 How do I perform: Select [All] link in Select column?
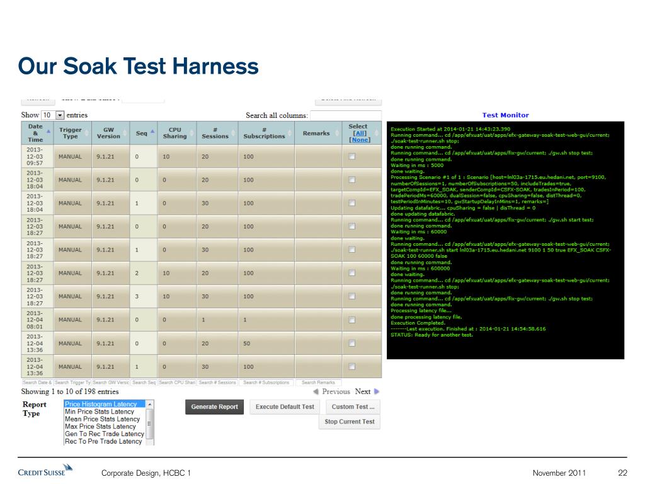[360, 133]
